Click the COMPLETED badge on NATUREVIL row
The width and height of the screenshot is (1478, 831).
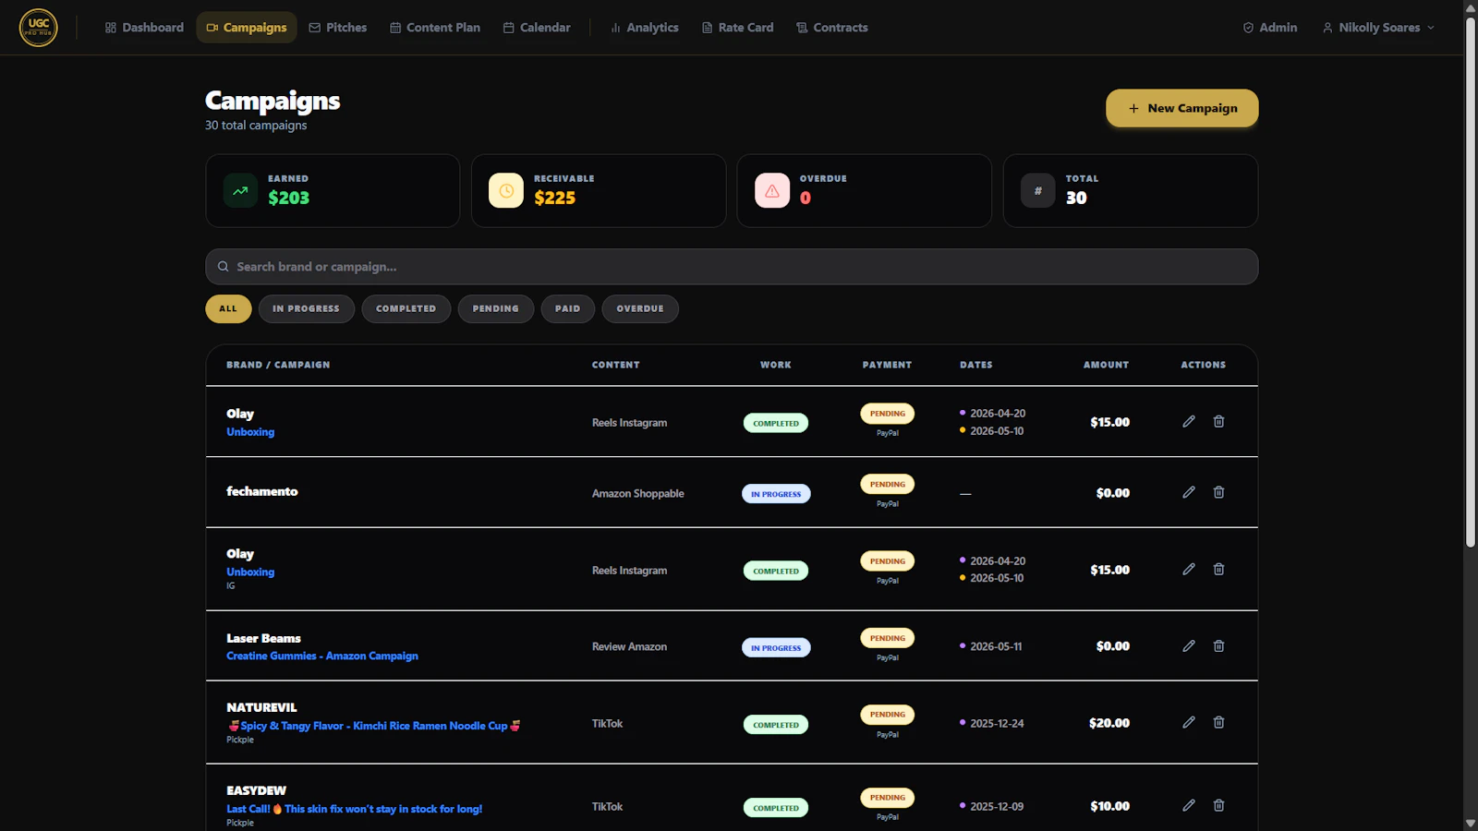click(776, 725)
